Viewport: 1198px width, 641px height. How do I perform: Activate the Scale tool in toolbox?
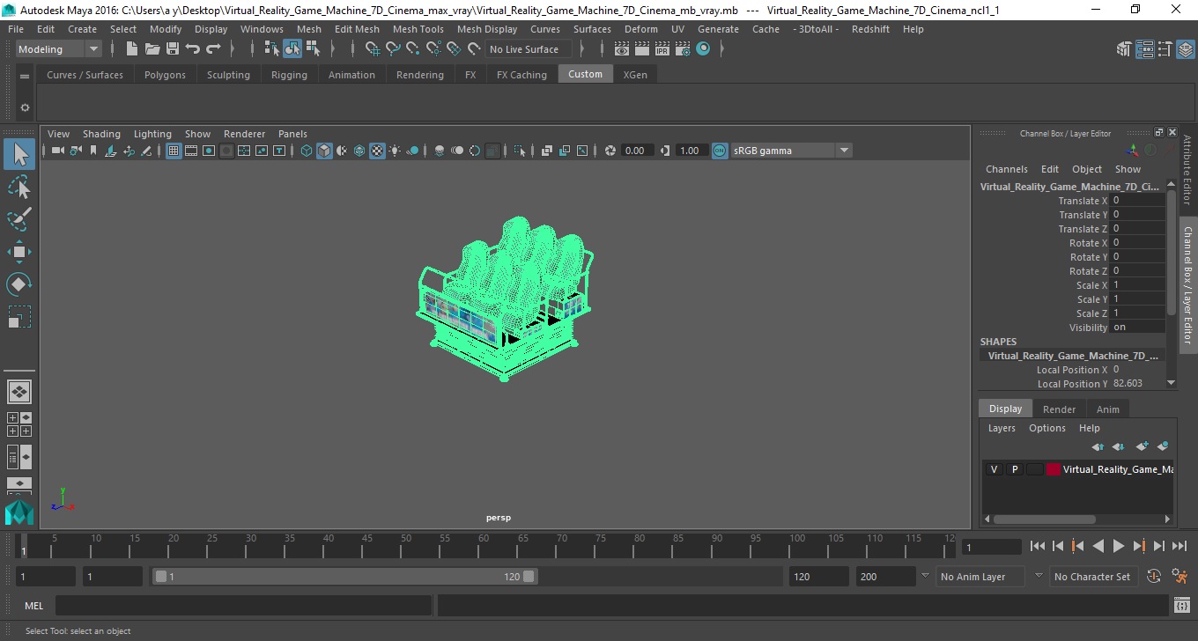tap(19, 316)
